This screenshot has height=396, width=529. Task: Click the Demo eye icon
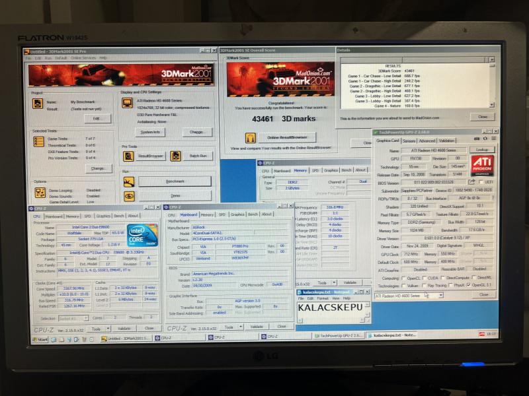tap(129, 196)
